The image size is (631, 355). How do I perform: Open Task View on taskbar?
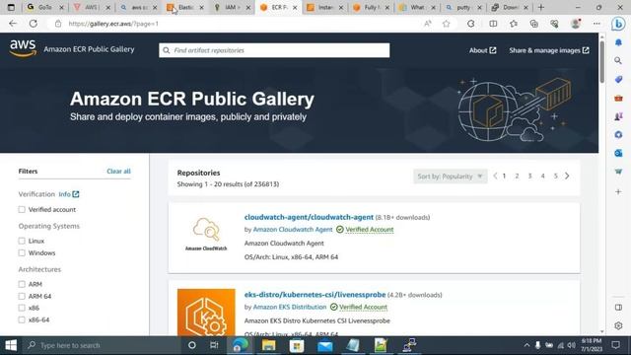214,345
